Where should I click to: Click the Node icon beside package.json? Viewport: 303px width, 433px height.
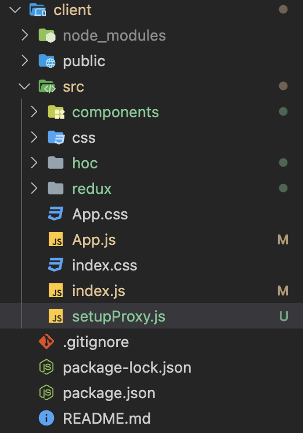(46, 392)
